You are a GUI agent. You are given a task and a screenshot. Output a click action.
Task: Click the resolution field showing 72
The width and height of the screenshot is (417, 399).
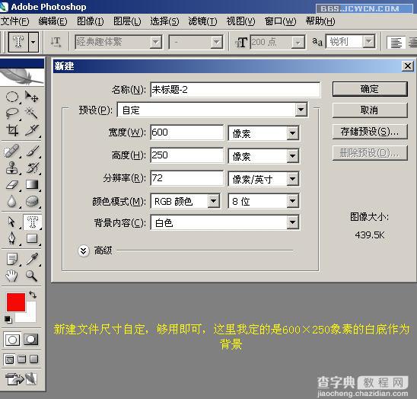[x=187, y=178]
